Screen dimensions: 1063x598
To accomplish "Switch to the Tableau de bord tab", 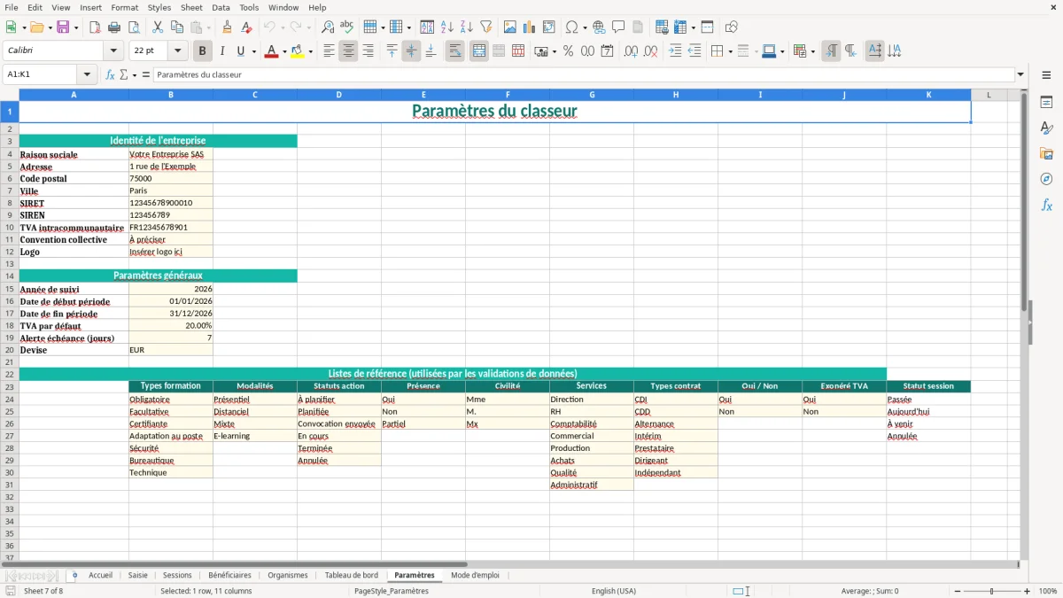I will (x=351, y=575).
